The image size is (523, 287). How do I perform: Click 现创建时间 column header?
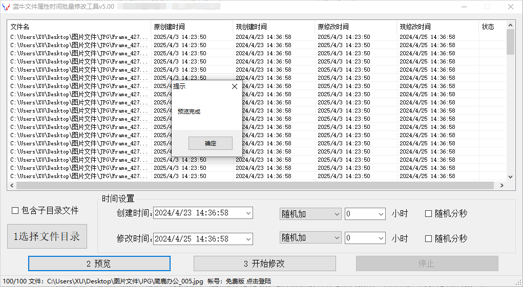pyautogui.click(x=274, y=27)
